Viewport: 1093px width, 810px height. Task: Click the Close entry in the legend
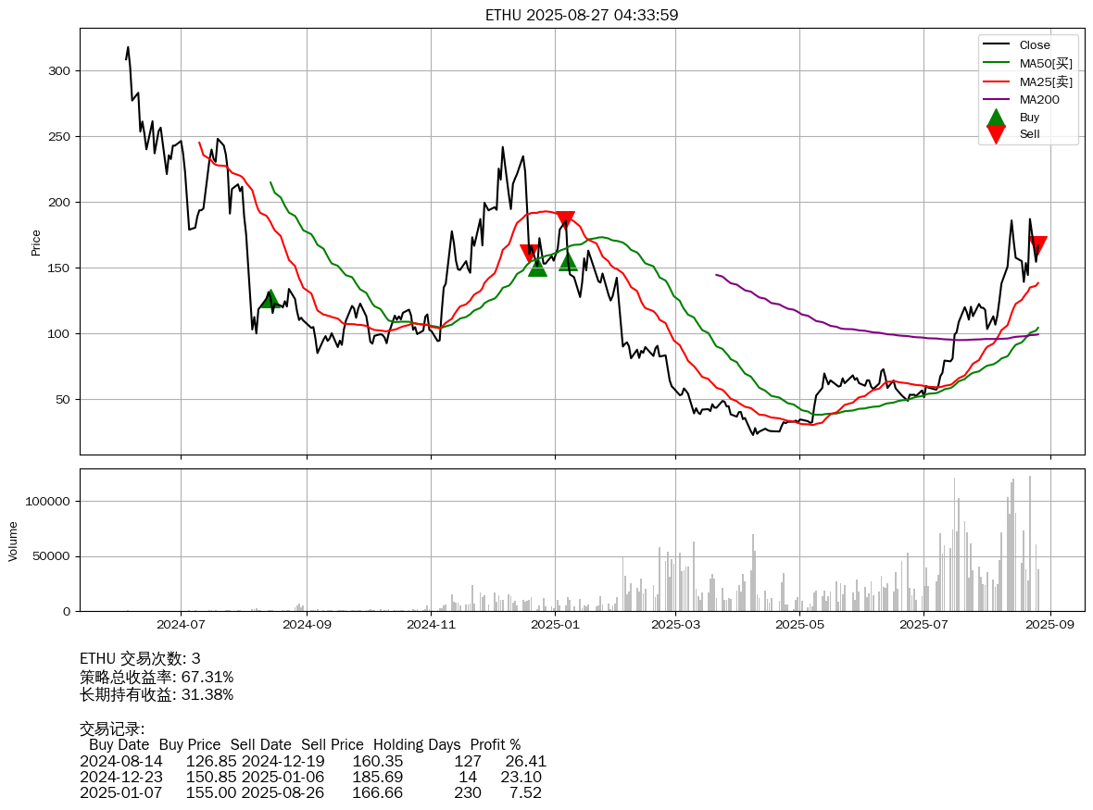click(1034, 45)
